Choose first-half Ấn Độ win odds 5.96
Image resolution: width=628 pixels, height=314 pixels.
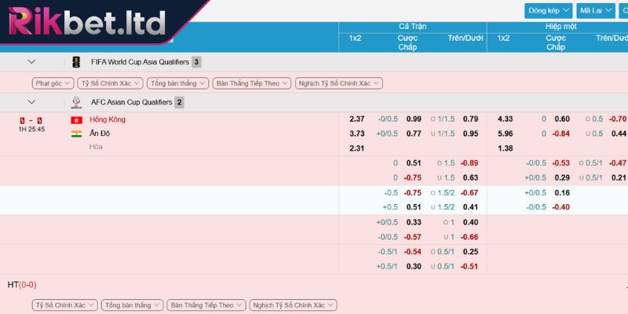(505, 133)
